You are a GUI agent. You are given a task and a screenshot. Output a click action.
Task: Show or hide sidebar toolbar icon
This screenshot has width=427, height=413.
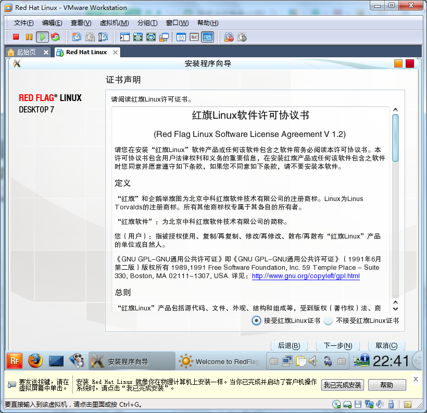[x=125, y=37]
